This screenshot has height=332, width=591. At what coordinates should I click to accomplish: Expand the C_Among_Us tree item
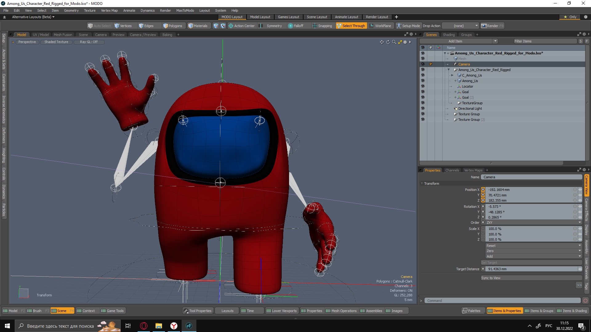click(452, 75)
